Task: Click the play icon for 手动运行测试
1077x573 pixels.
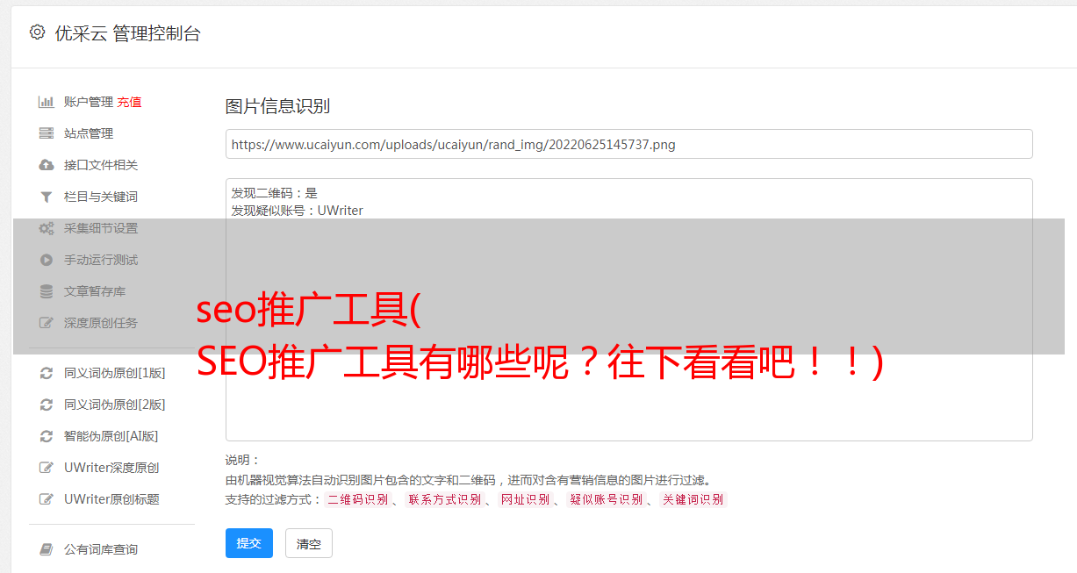Action: point(47,260)
